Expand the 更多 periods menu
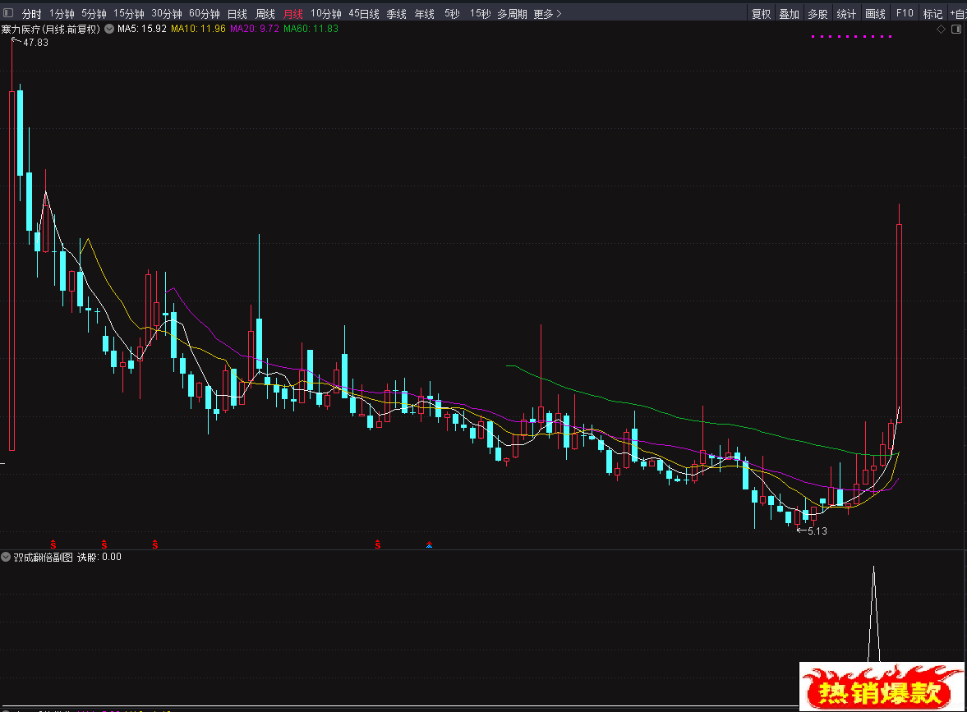The image size is (967, 712). [x=548, y=14]
